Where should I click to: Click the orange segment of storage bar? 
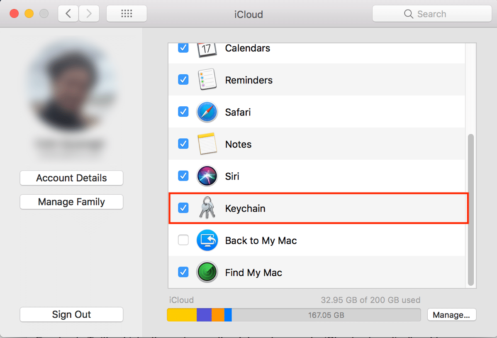[x=218, y=315]
